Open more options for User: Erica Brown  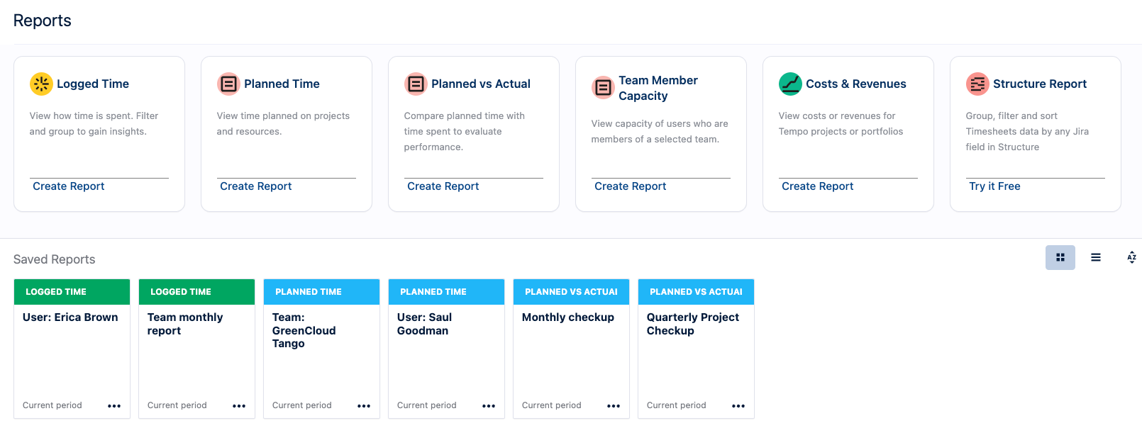pos(114,406)
